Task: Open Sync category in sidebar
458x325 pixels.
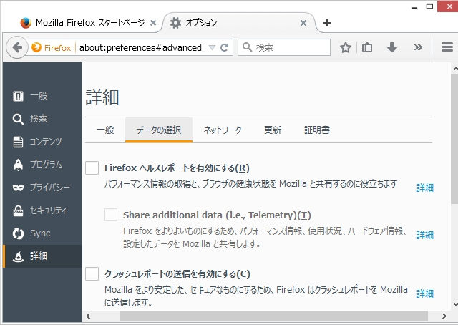Action: tap(42, 233)
